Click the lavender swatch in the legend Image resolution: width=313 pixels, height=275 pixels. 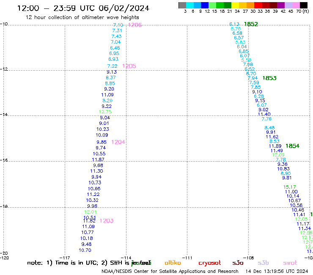288,5
